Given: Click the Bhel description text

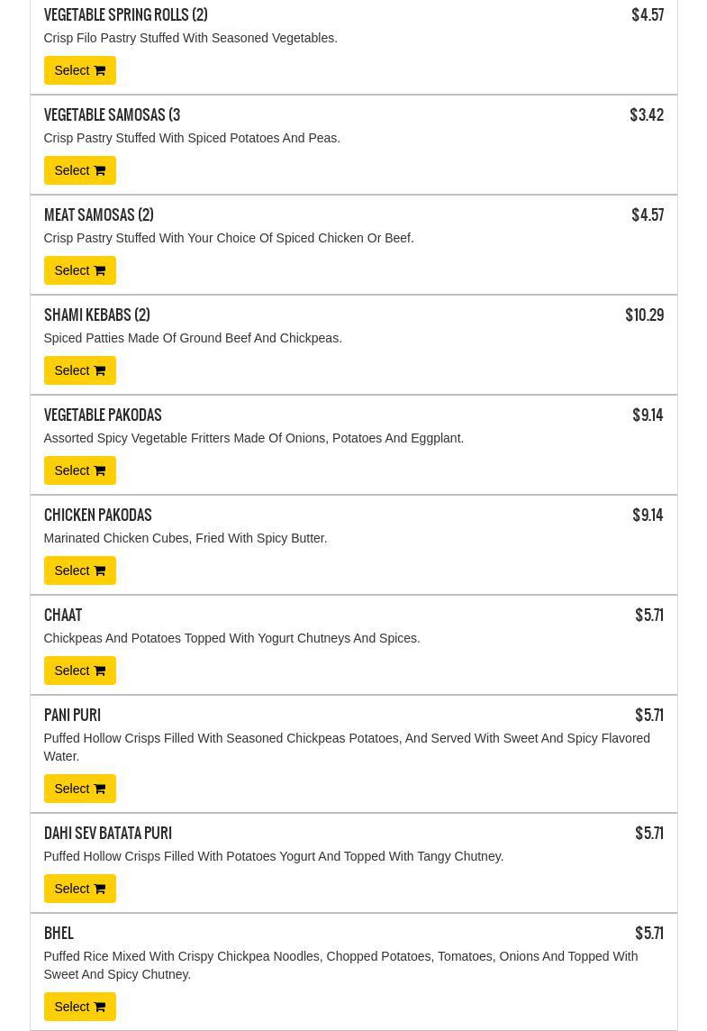Looking at the screenshot, I should (340, 965).
